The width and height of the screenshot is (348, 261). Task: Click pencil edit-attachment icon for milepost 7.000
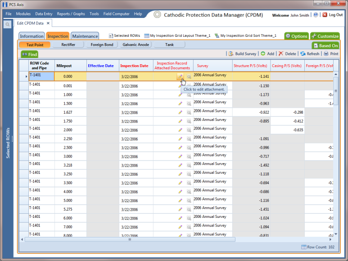pos(180,227)
